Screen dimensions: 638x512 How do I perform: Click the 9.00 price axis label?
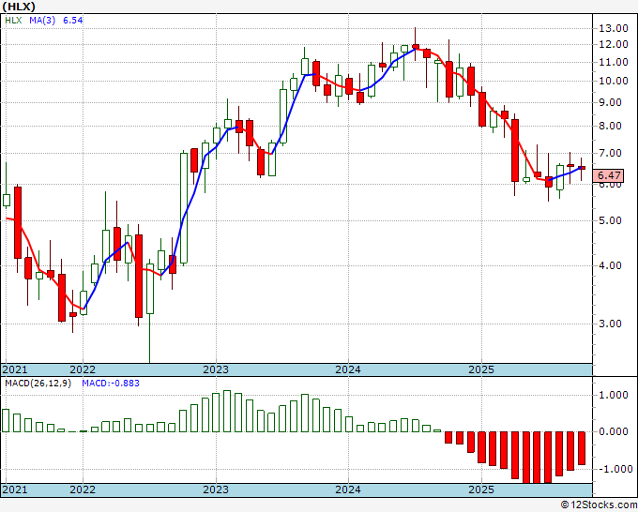click(x=611, y=102)
